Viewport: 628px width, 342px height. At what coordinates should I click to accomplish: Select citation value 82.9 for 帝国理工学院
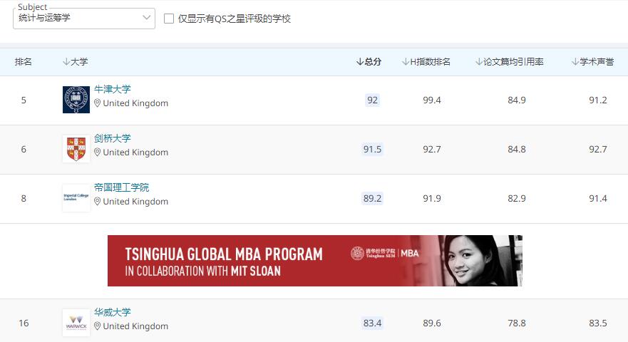click(x=517, y=199)
